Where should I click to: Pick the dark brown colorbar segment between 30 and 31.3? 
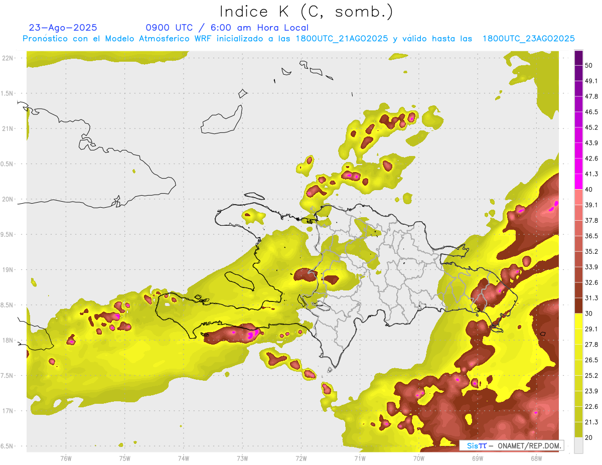[578, 306]
